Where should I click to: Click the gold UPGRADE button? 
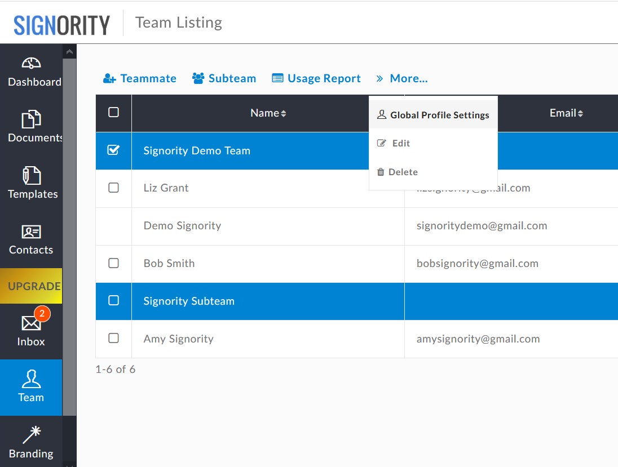pos(31,286)
